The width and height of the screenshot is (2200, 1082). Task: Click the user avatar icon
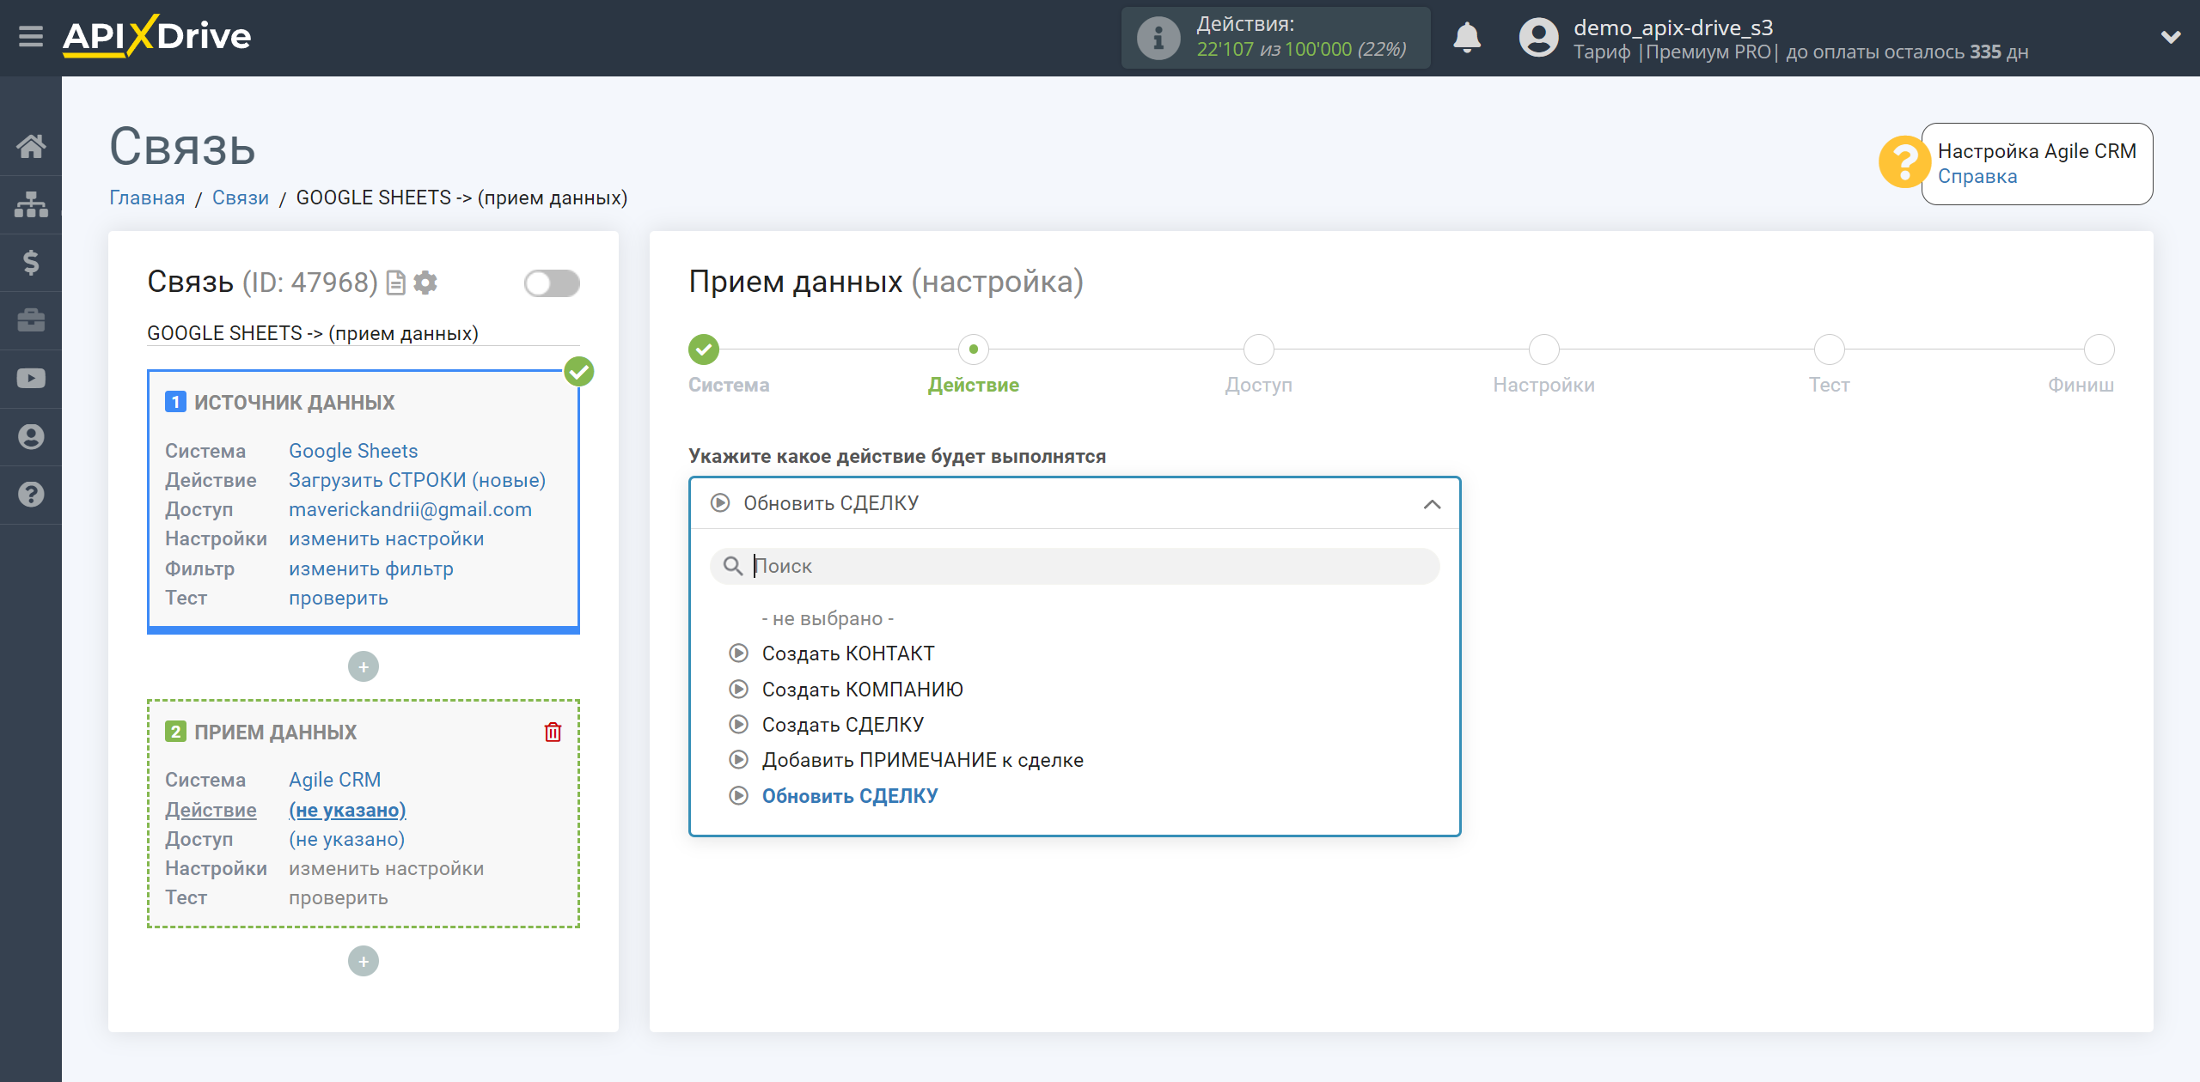point(1538,38)
